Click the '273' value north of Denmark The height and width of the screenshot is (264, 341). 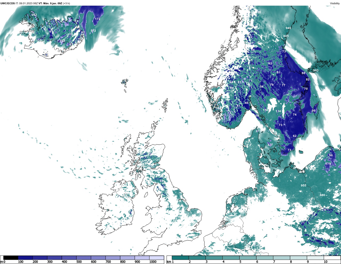click(258, 131)
